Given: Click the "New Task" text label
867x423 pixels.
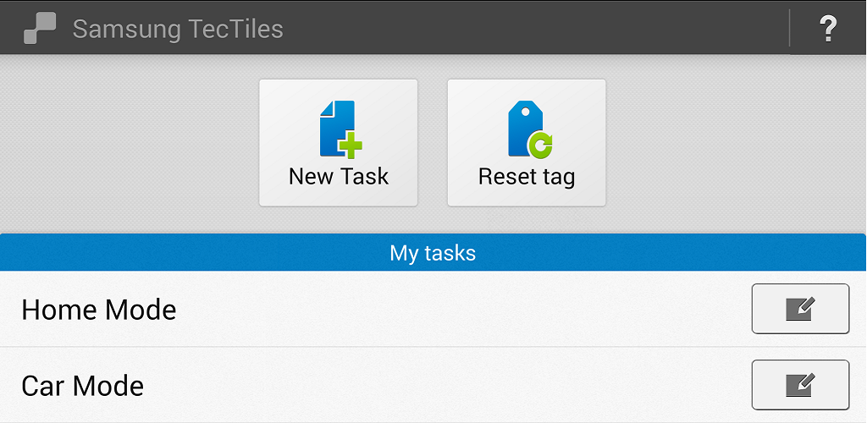Looking at the screenshot, I should pos(339,177).
